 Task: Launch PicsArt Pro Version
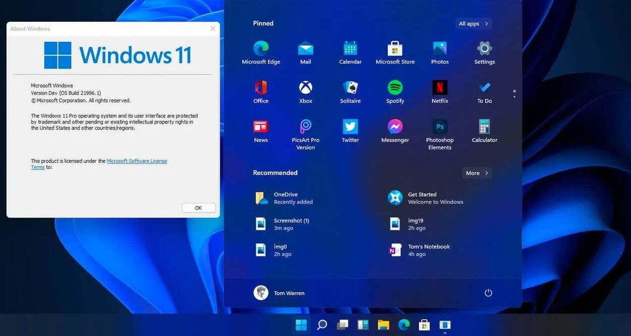click(305, 135)
